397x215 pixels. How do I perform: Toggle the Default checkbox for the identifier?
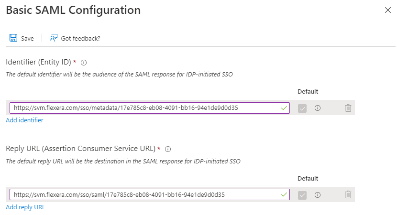pyautogui.click(x=302, y=108)
